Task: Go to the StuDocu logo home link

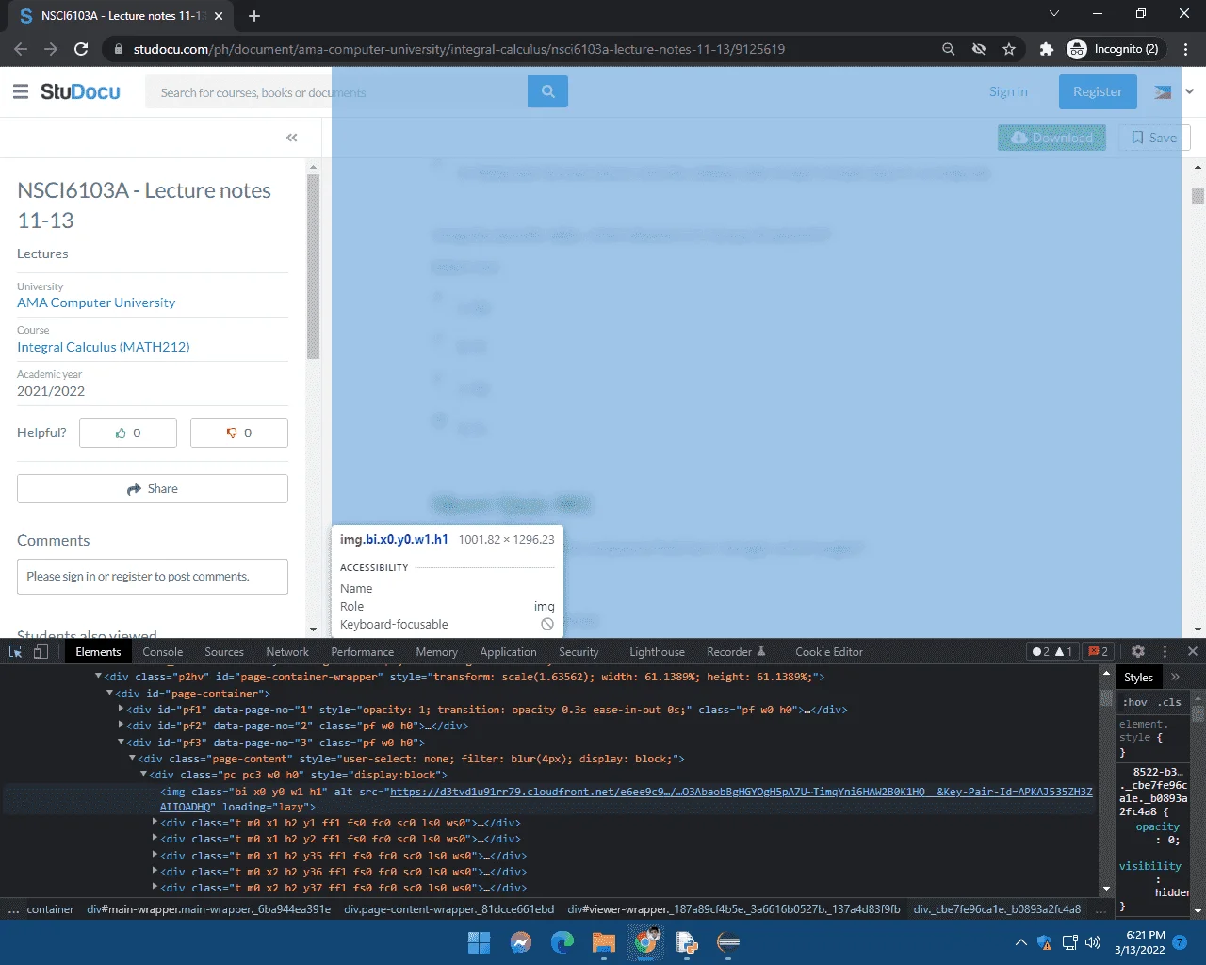Action: pos(80,91)
